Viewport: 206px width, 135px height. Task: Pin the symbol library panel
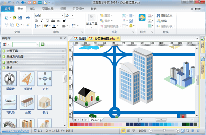click(61, 38)
